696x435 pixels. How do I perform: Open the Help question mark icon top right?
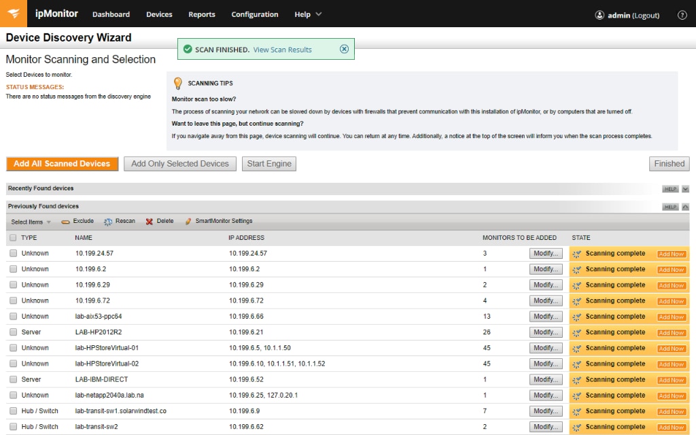tap(682, 15)
